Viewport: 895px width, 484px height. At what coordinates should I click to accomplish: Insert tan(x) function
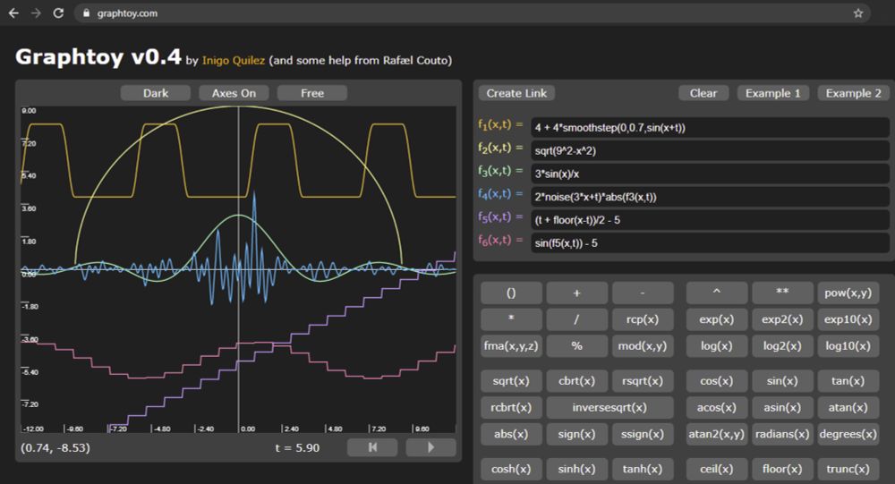848,381
